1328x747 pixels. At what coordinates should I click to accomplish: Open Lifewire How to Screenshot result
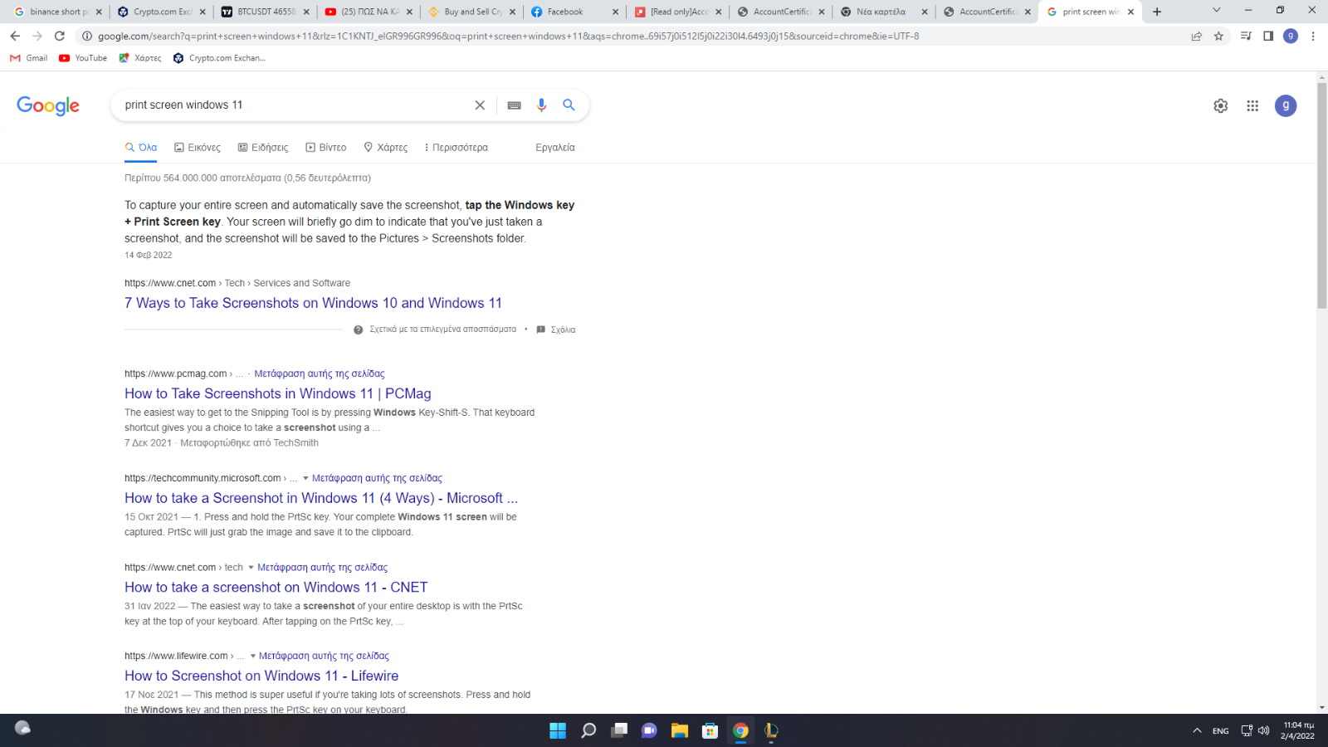tap(261, 676)
